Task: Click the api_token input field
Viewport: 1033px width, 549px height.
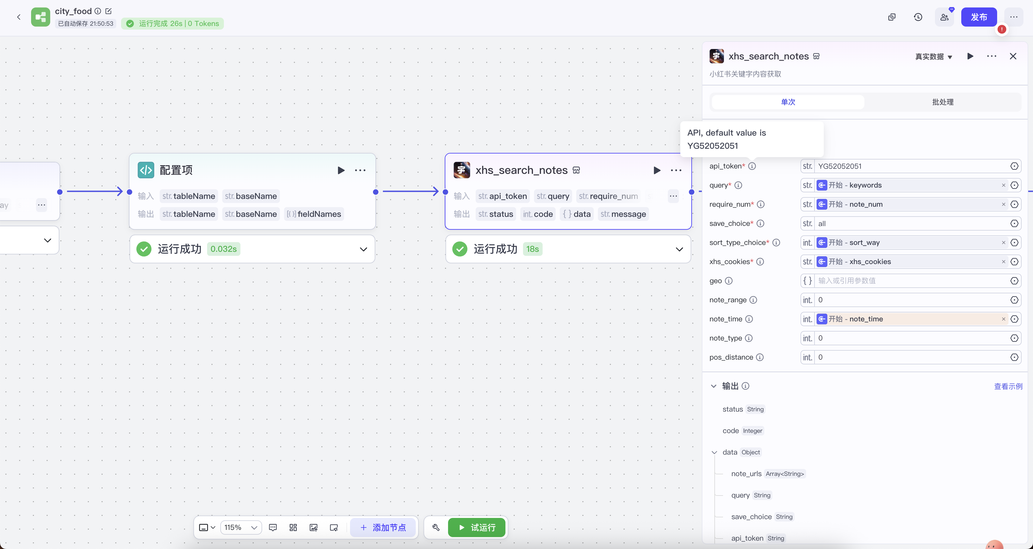Action: (910, 166)
